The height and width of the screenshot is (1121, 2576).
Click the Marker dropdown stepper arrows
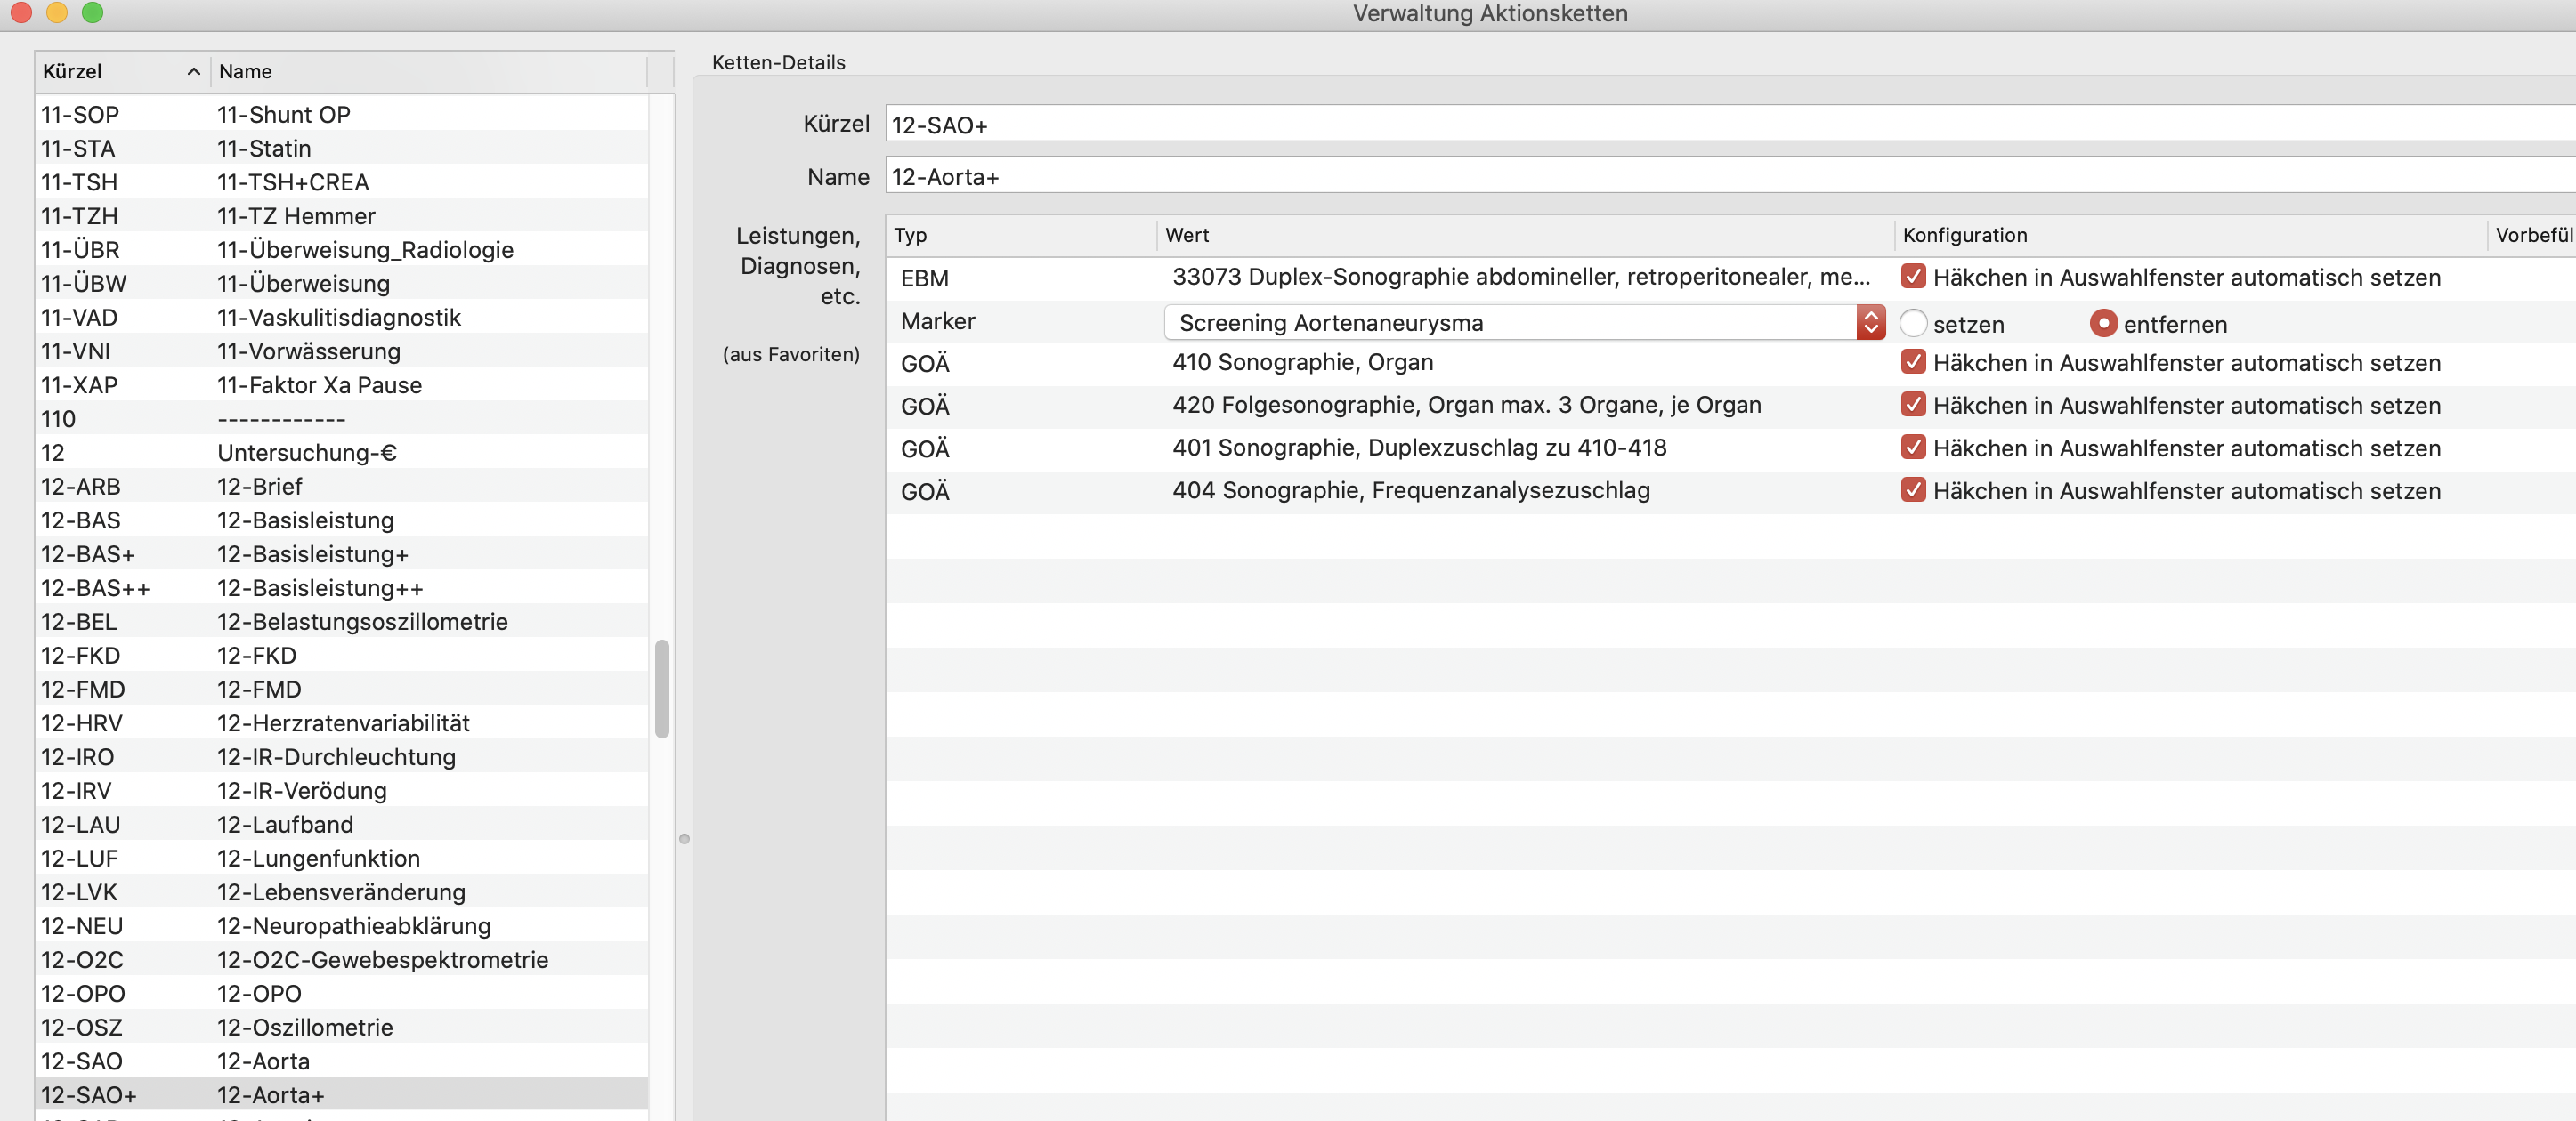coord(1871,323)
